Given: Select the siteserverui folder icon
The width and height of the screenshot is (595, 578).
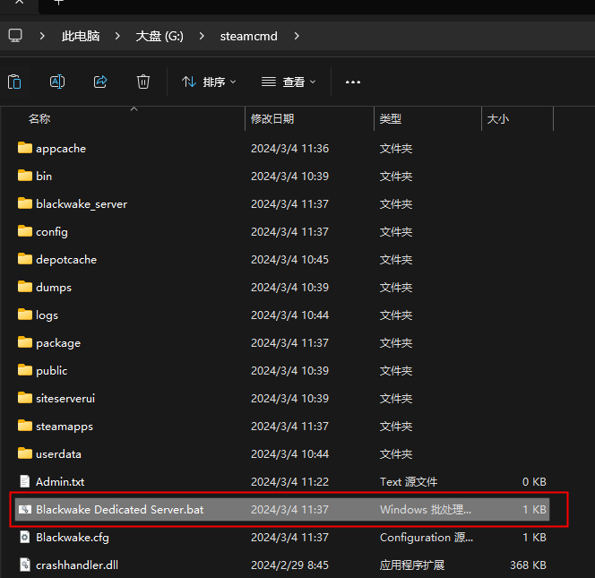Looking at the screenshot, I should point(25,398).
